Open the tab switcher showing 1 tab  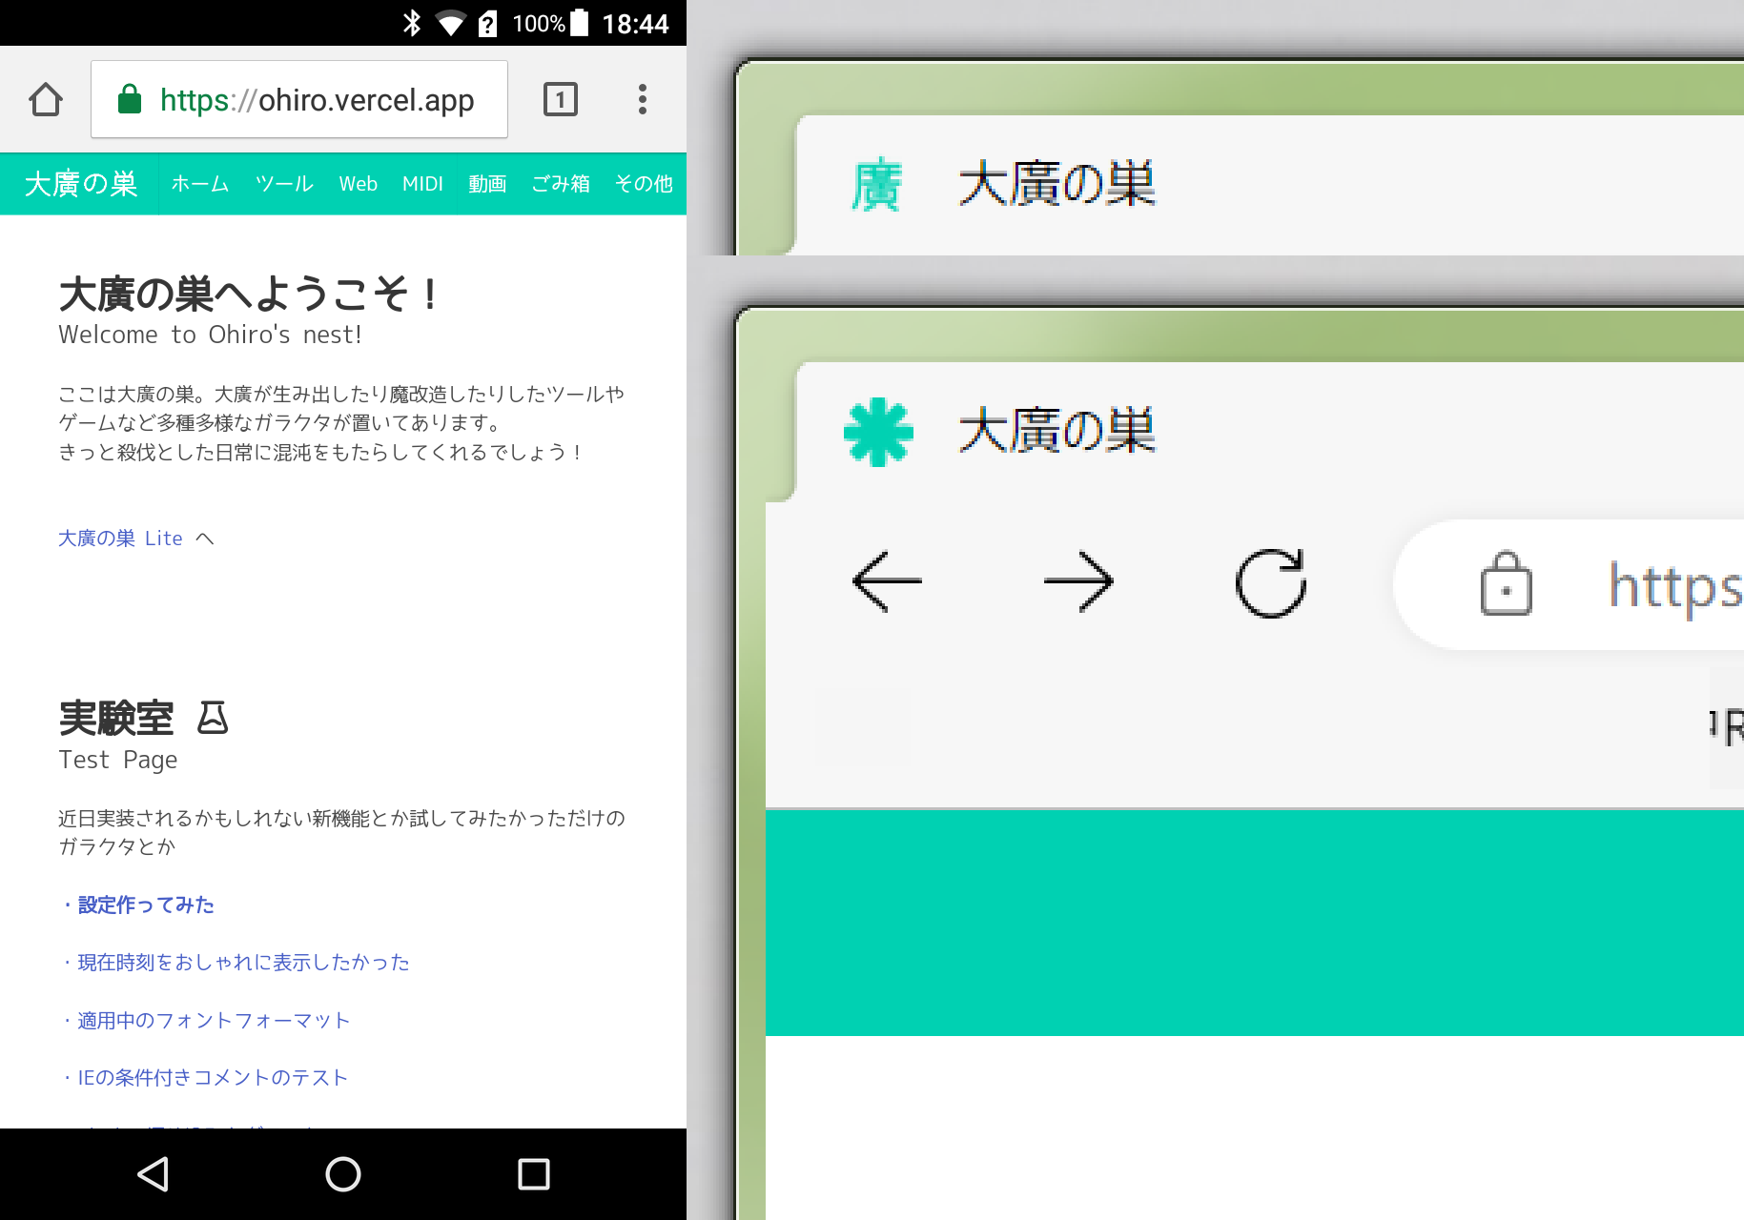click(x=560, y=99)
